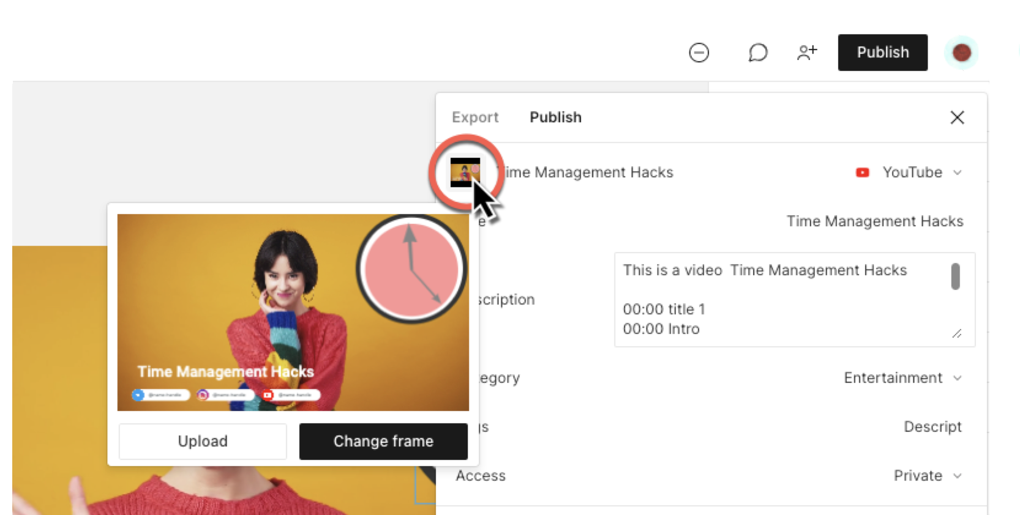The image size is (1020, 515).
Task: Click the large thumbnail preview image
Action: [293, 313]
